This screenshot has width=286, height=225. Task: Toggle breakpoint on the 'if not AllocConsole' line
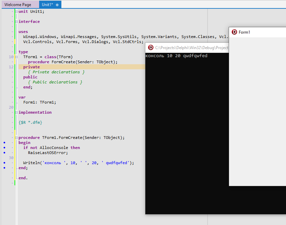pos(4,148)
